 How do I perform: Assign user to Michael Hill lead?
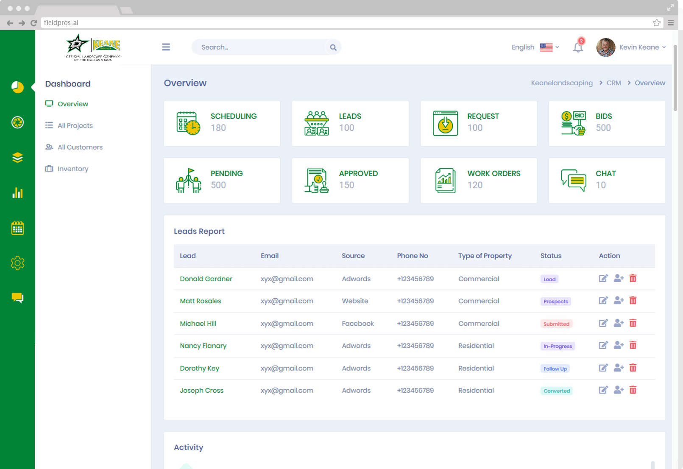619,323
